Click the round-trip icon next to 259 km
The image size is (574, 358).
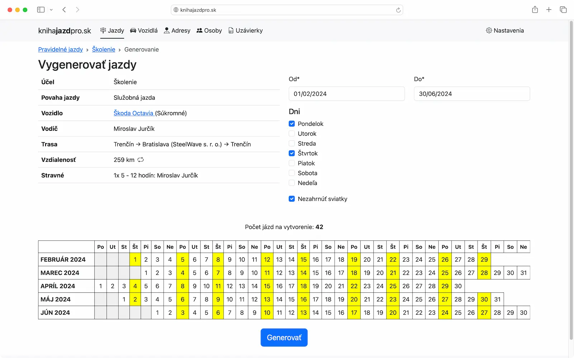(x=141, y=160)
